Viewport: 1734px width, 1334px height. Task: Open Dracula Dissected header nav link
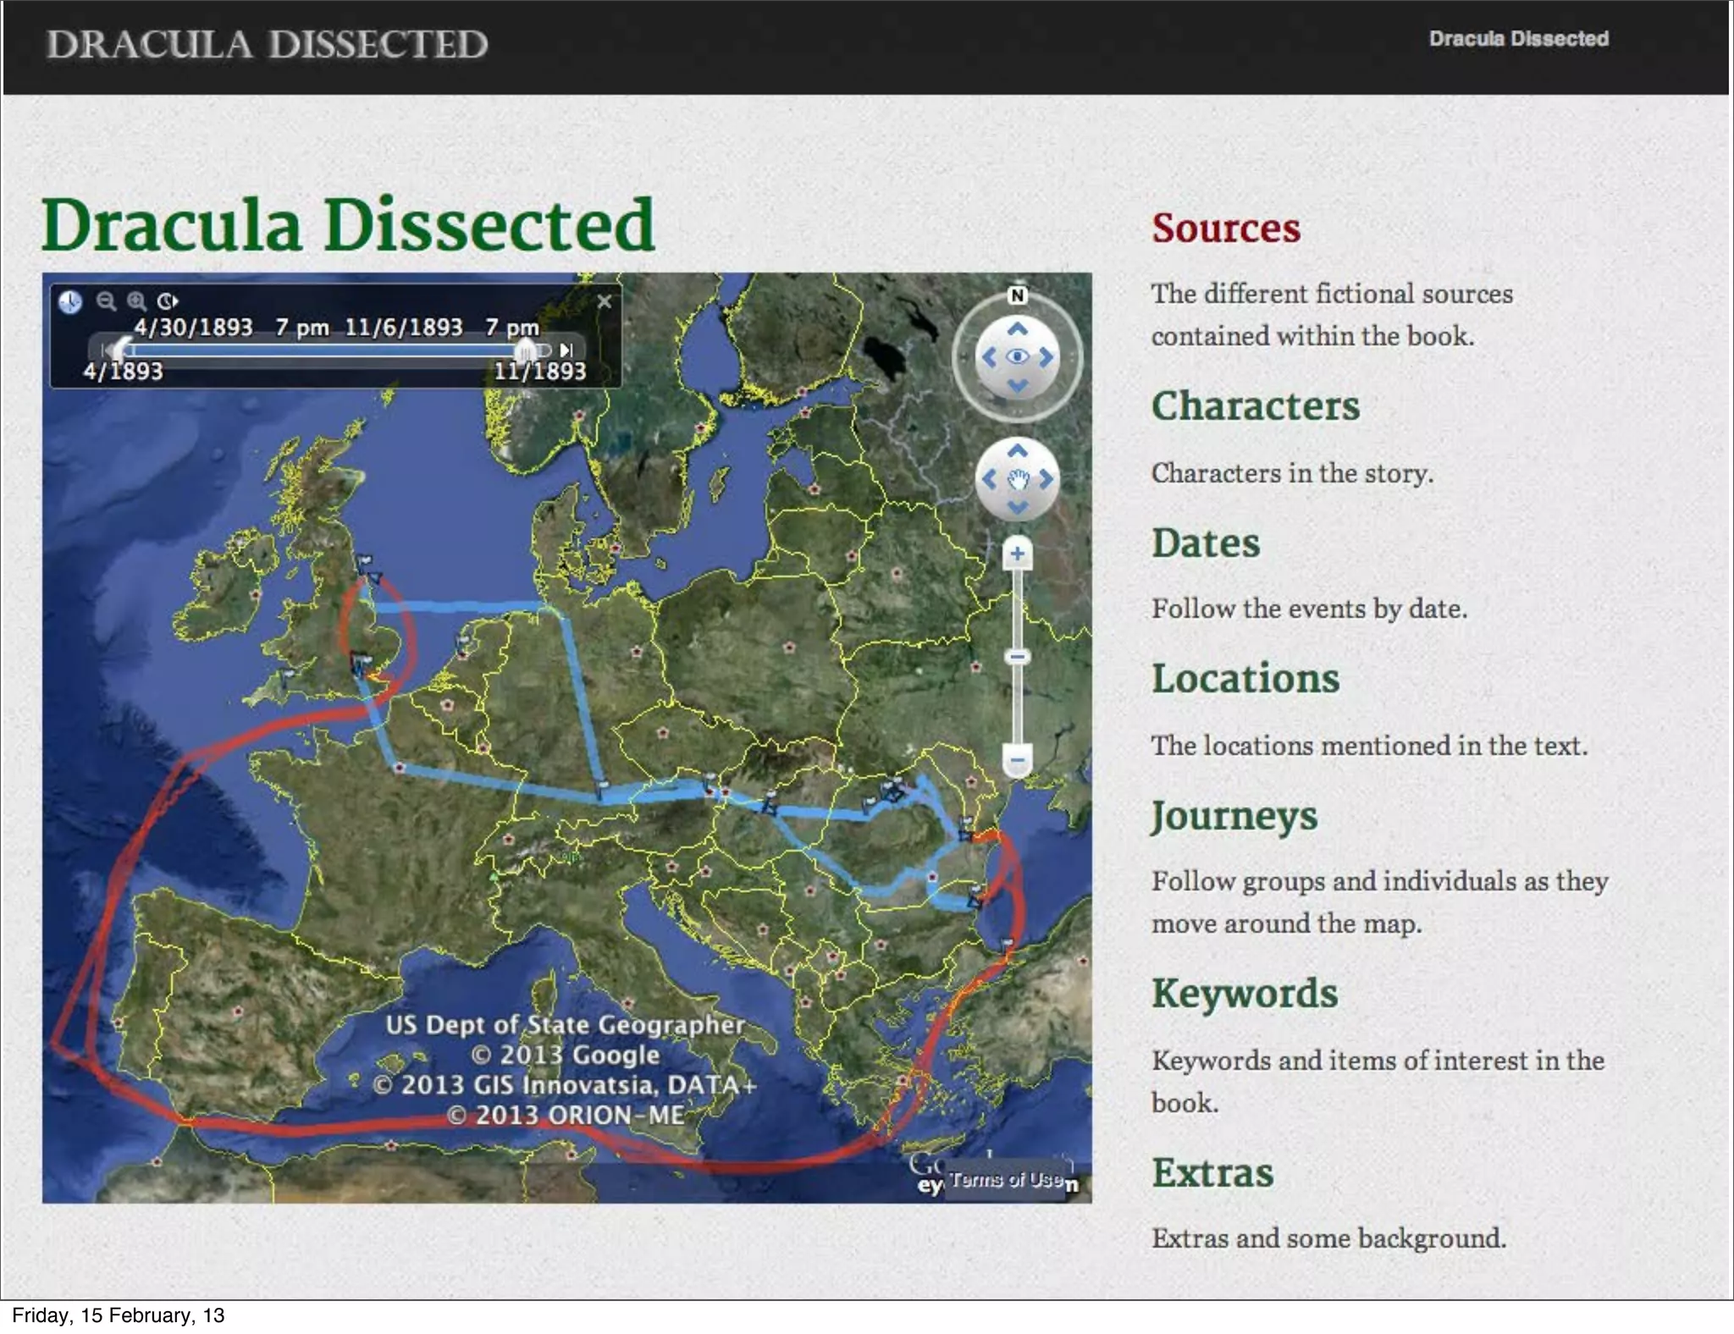(x=1518, y=39)
